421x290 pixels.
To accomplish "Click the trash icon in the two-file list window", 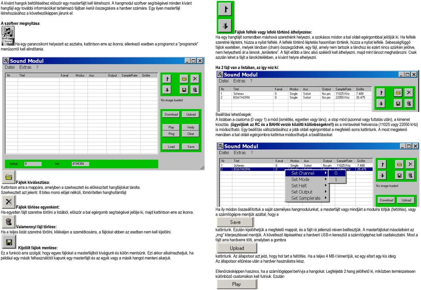I will (409, 103).
